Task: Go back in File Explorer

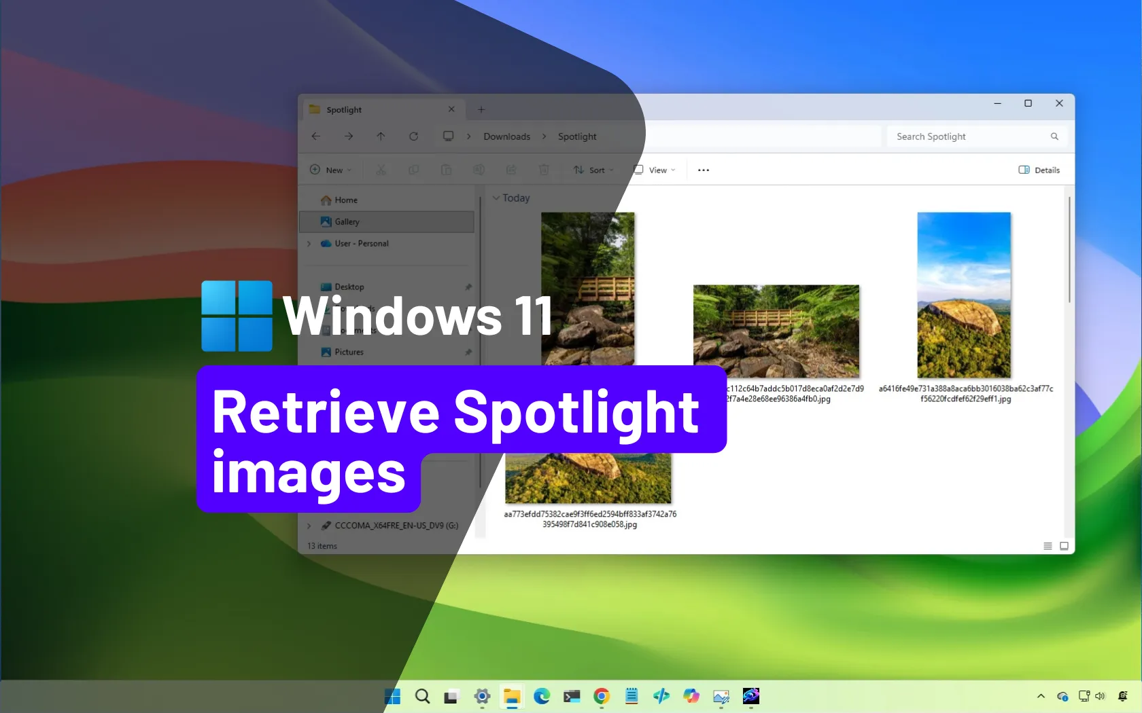Action: [316, 136]
